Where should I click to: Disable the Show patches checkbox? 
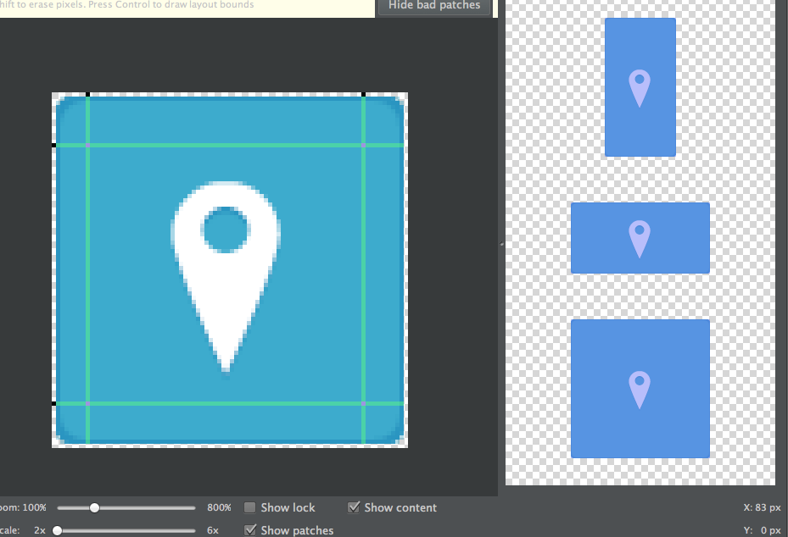(x=249, y=530)
